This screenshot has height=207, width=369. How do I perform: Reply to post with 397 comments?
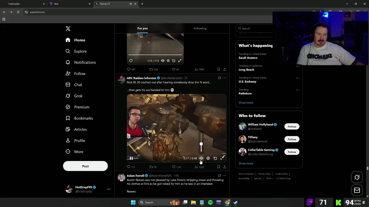(131, 69)
